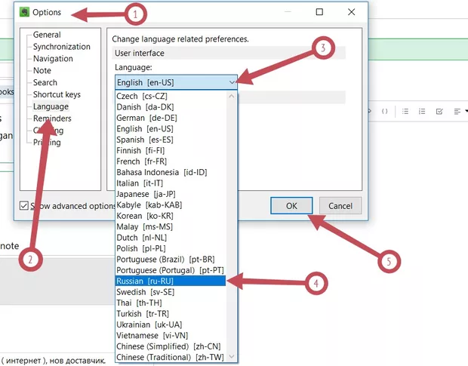Choose Malay [ms-MS] from language list
The height and width of the screenshot is (366, 468).
coord(171,226)
